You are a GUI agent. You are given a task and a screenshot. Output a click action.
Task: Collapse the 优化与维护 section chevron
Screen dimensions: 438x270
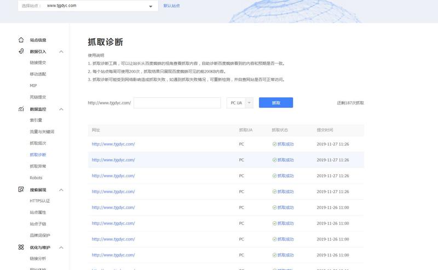pyautogui.click(x=61, y=248)
